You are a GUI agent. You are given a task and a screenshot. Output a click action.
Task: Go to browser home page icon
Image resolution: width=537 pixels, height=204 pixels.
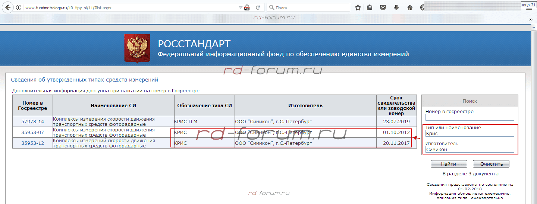click(410, 7)
